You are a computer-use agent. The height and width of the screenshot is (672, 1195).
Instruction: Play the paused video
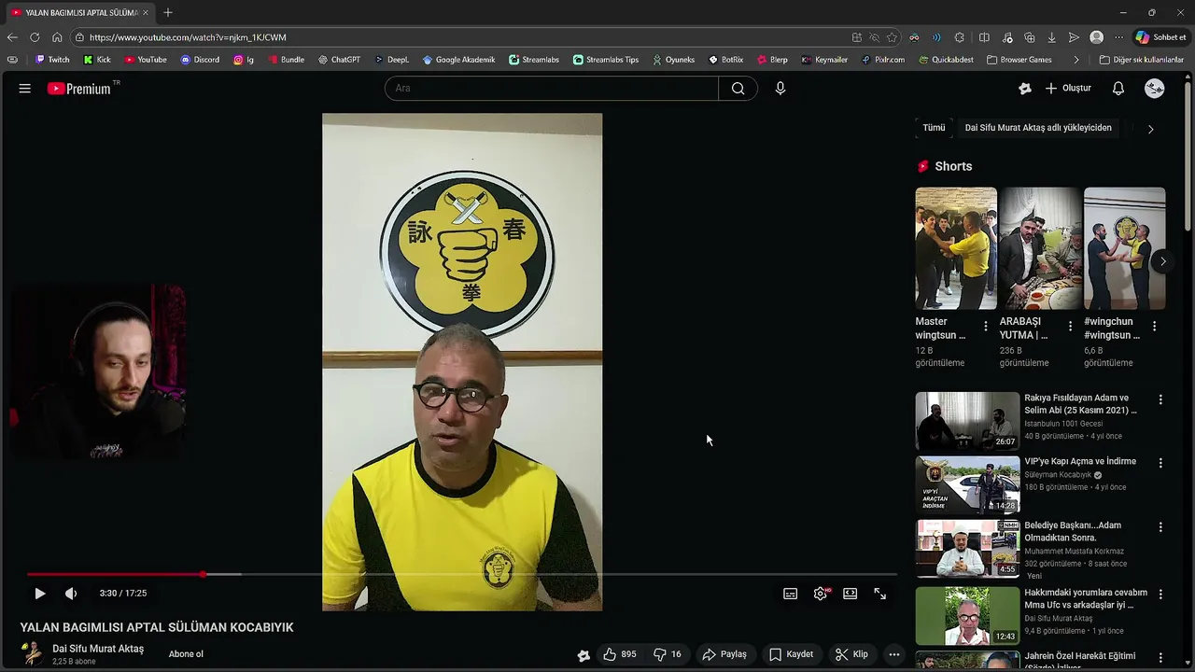(40, 594)
